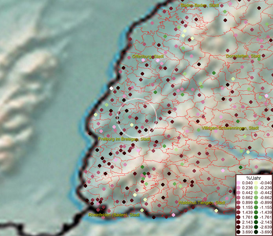Select the -2.639 legend value
The image size is (273, 236).
(266, 227)
